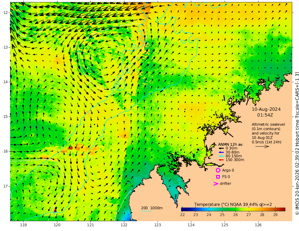This screenshot has width=299, height=231.
Task: Click the latitude axis label -16
Action: (5, 151)
